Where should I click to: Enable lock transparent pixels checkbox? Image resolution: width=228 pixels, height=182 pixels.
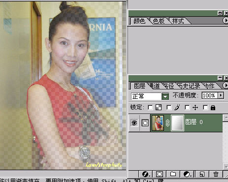point(150,108)
